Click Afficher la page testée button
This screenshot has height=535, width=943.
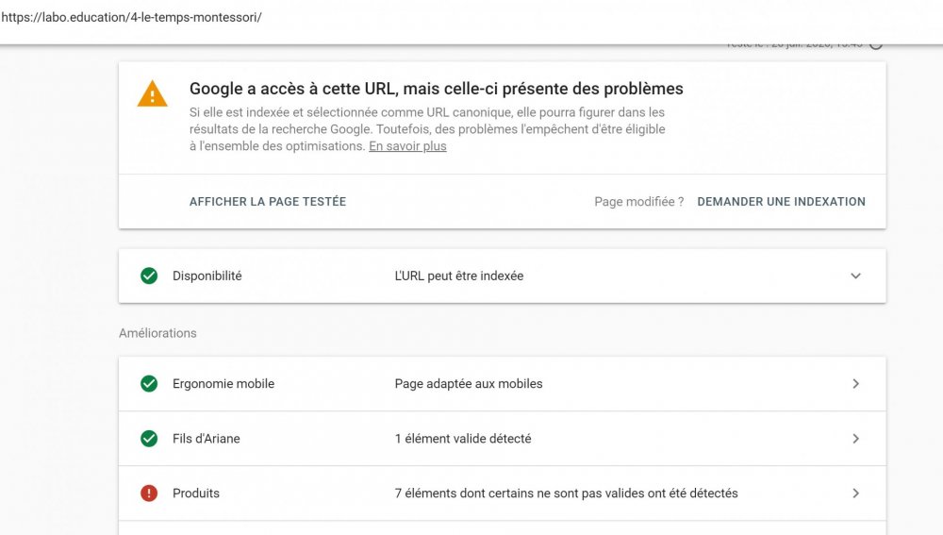[x=268, y=202]
